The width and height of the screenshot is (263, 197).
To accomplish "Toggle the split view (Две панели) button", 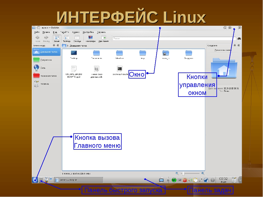I will (x=104, y=39).
